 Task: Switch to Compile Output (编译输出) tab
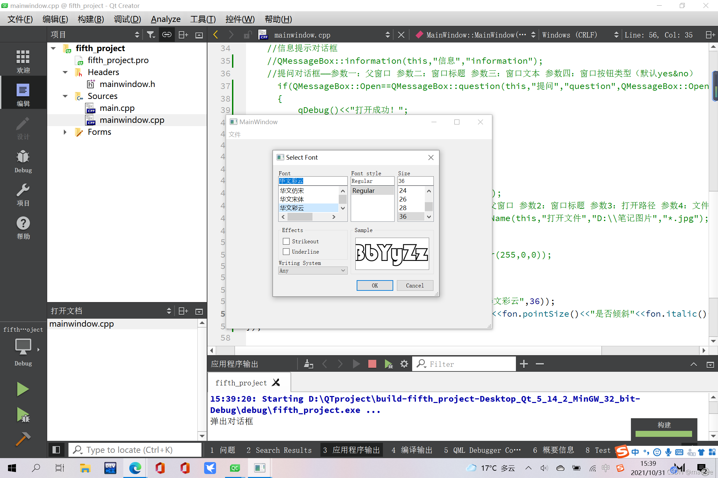coord(412,450)
